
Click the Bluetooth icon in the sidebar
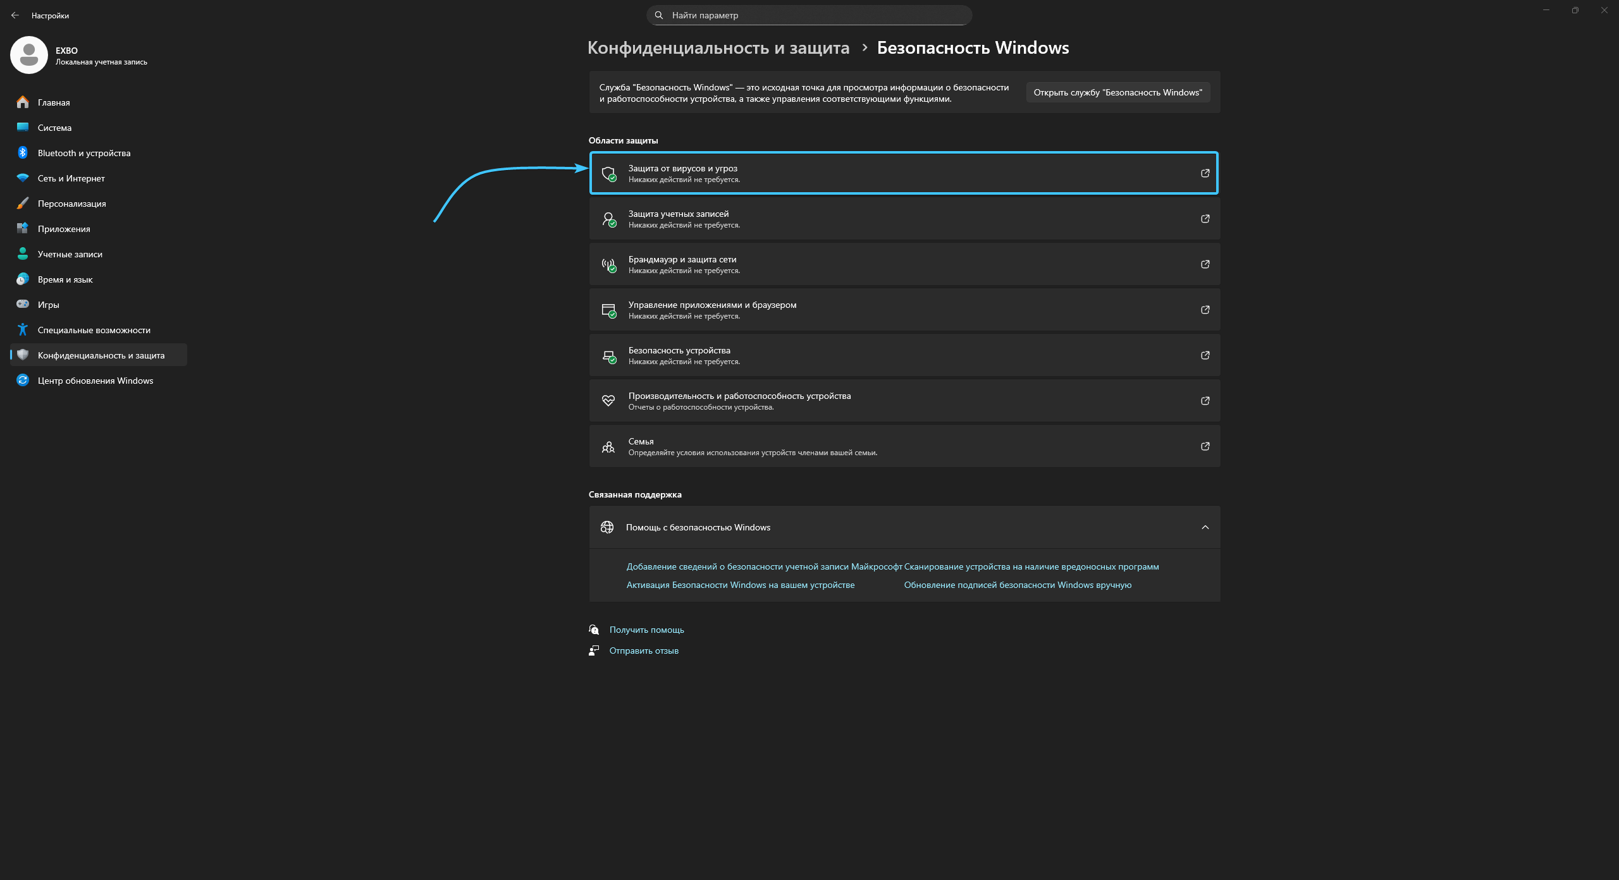pyautogui.click(x=23, y=153)
